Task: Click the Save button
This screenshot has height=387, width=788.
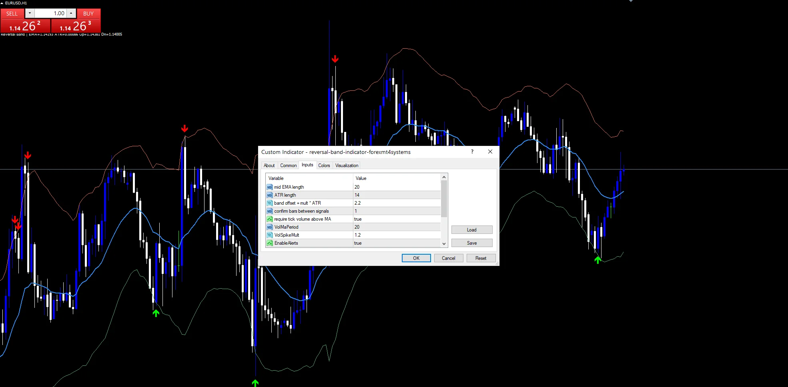Action: 472,243
